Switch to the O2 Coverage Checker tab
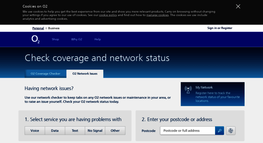This screenshot has height=143, width=263. [45, 74]
